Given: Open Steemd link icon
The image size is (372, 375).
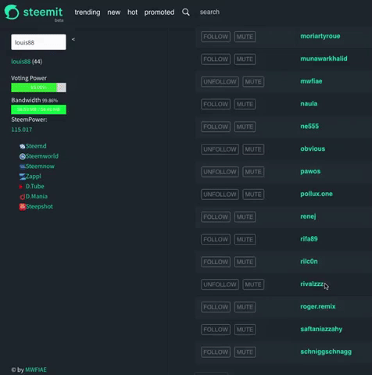Looking at the screenshot, I should coord(23,146).
